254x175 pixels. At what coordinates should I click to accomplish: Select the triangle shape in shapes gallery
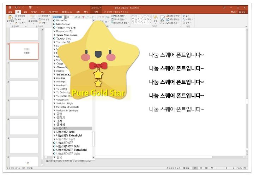[136, 19]
